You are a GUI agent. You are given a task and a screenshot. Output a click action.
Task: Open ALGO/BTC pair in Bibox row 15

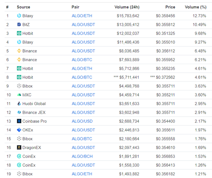point(82,139)
